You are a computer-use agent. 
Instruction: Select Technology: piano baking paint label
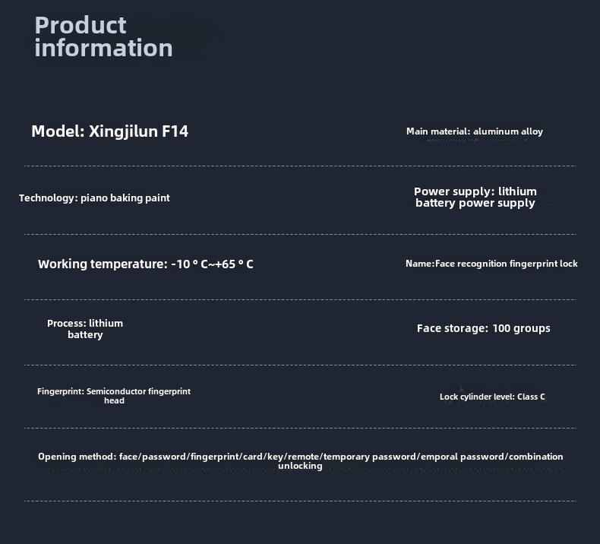pos(94,198)
